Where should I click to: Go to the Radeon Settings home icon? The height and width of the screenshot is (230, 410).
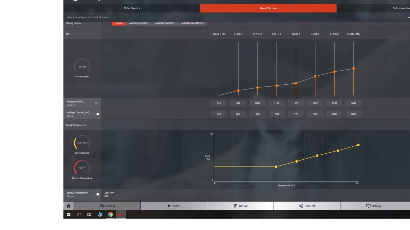pyautogui.click(x=69, y=206)
